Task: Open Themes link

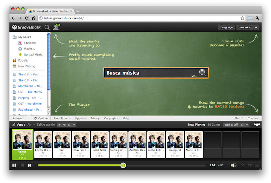Action: click(253, 118)
